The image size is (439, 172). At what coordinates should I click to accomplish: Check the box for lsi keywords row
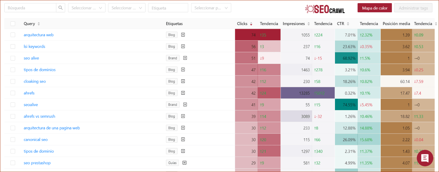[x=13, y=46]
